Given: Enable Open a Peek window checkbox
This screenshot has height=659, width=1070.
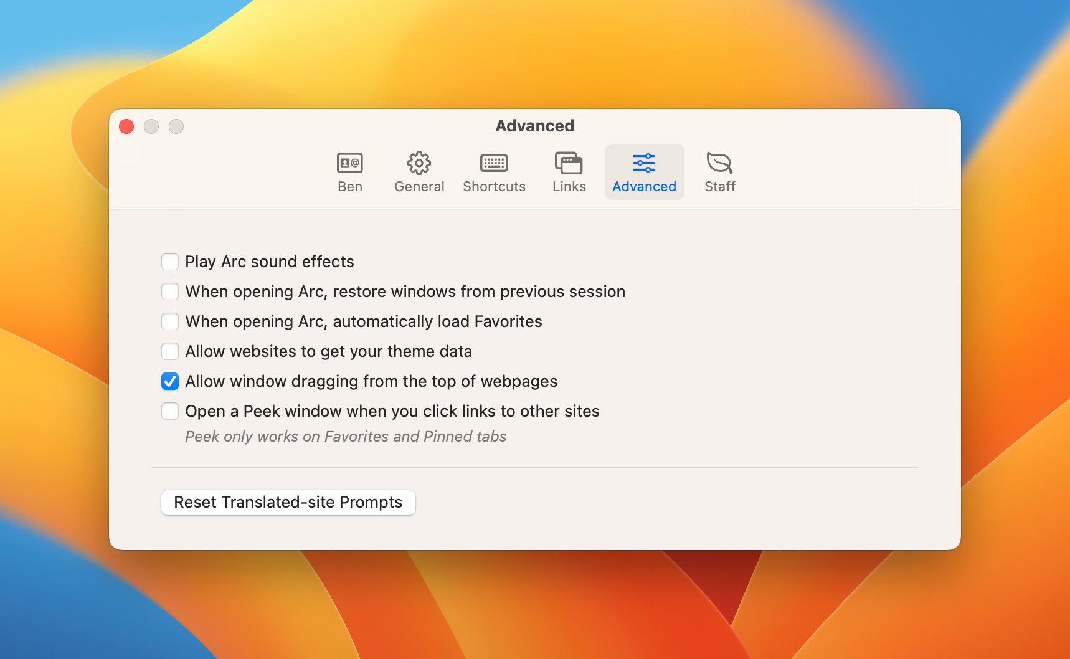Looking at the screenshot, I should pos(170,411).
